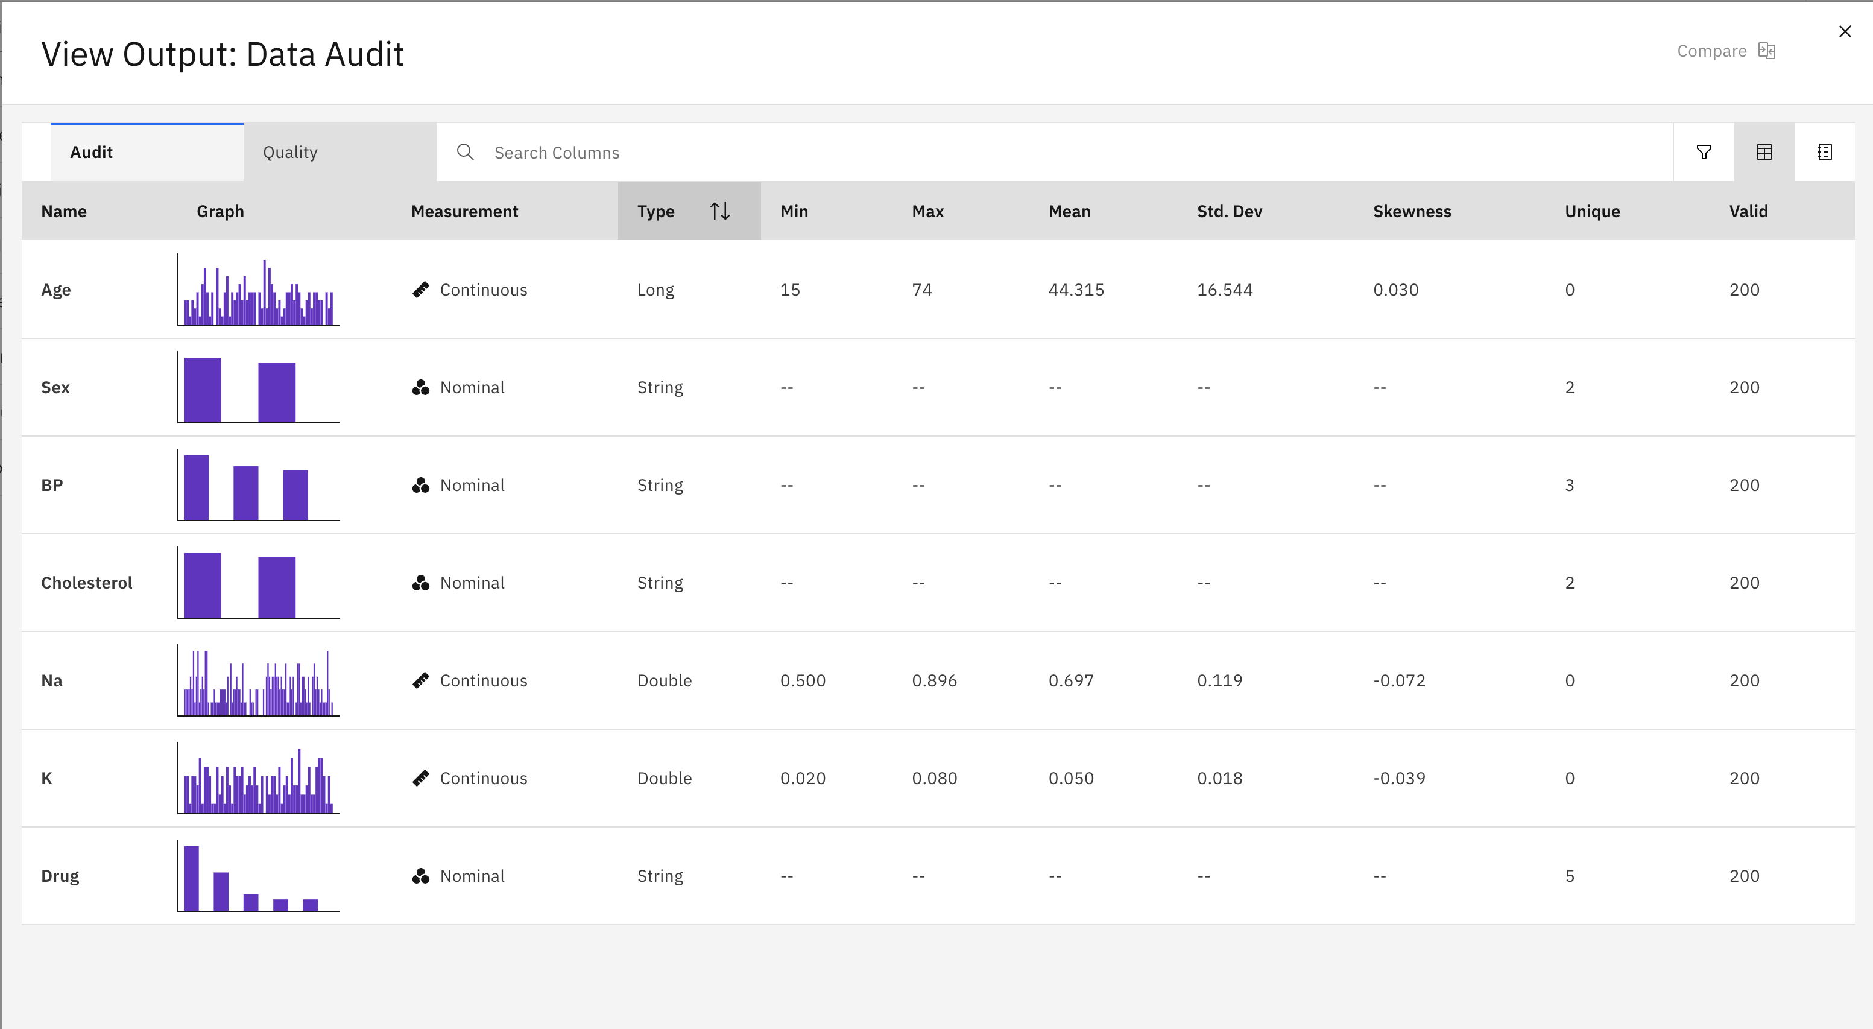The width and height of the screenshot is (1873, 1029).
Task: Click the Unique column header
Action: click(x=1593, y=211)
